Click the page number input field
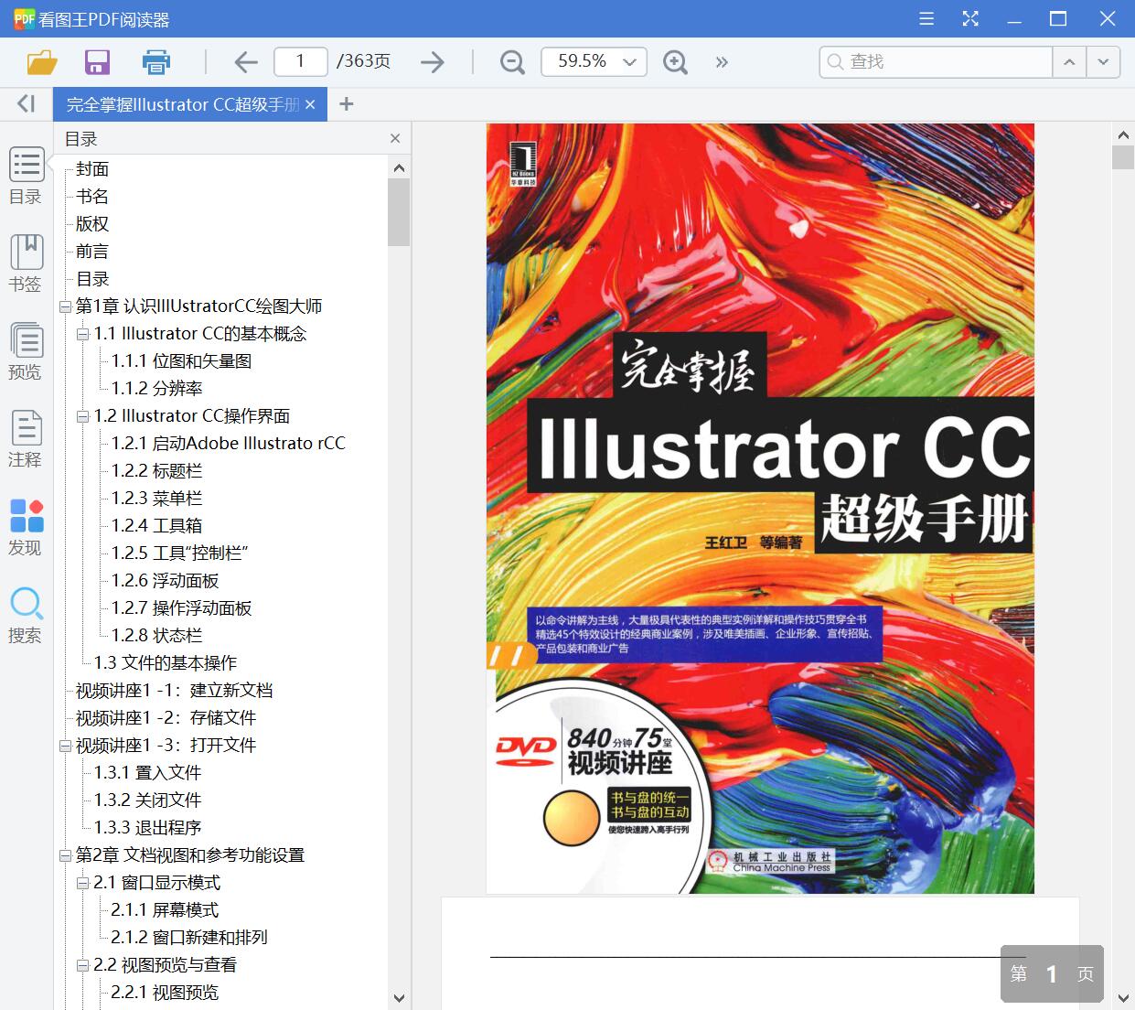1135x1010 pixels. pos(300,61)
